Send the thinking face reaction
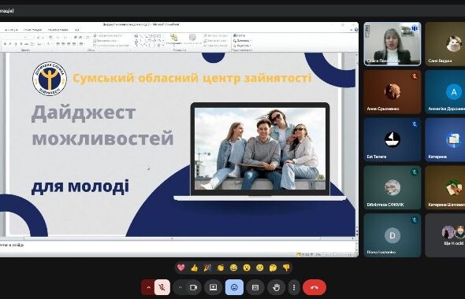 tap(273, 268)
